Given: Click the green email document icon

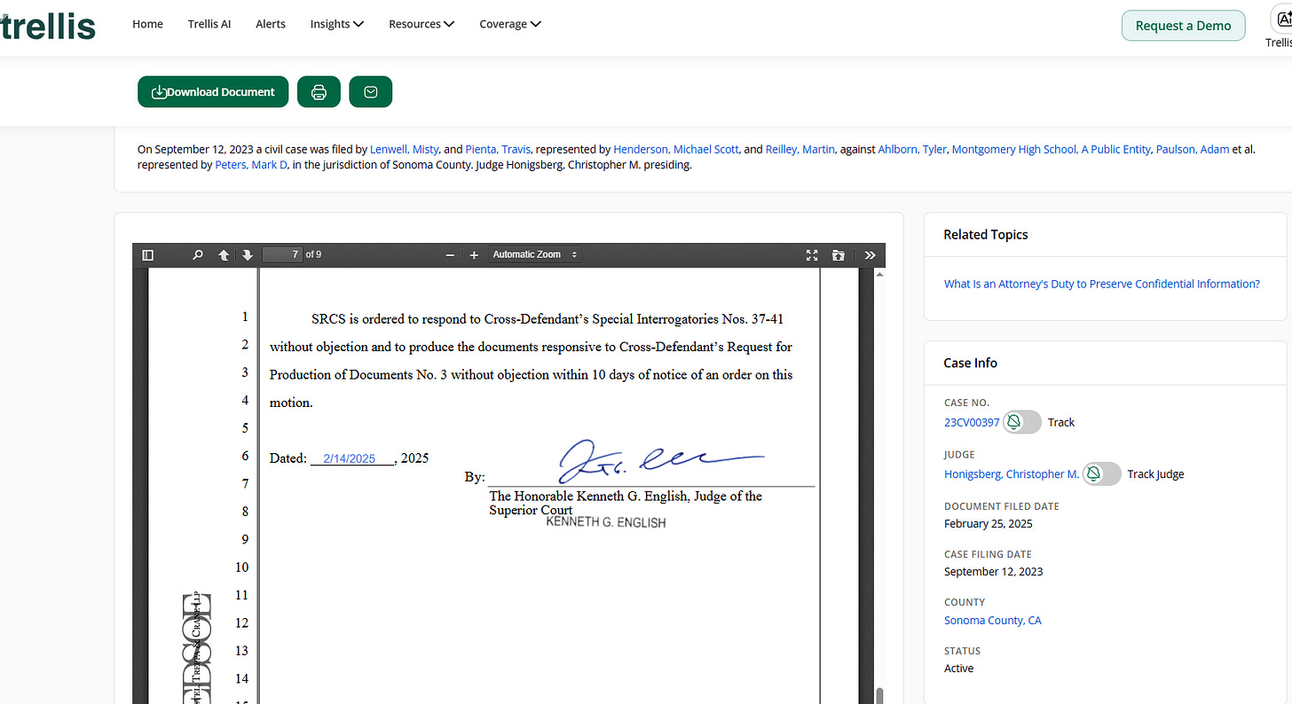Looking at the screenshot, I should 371,92.
